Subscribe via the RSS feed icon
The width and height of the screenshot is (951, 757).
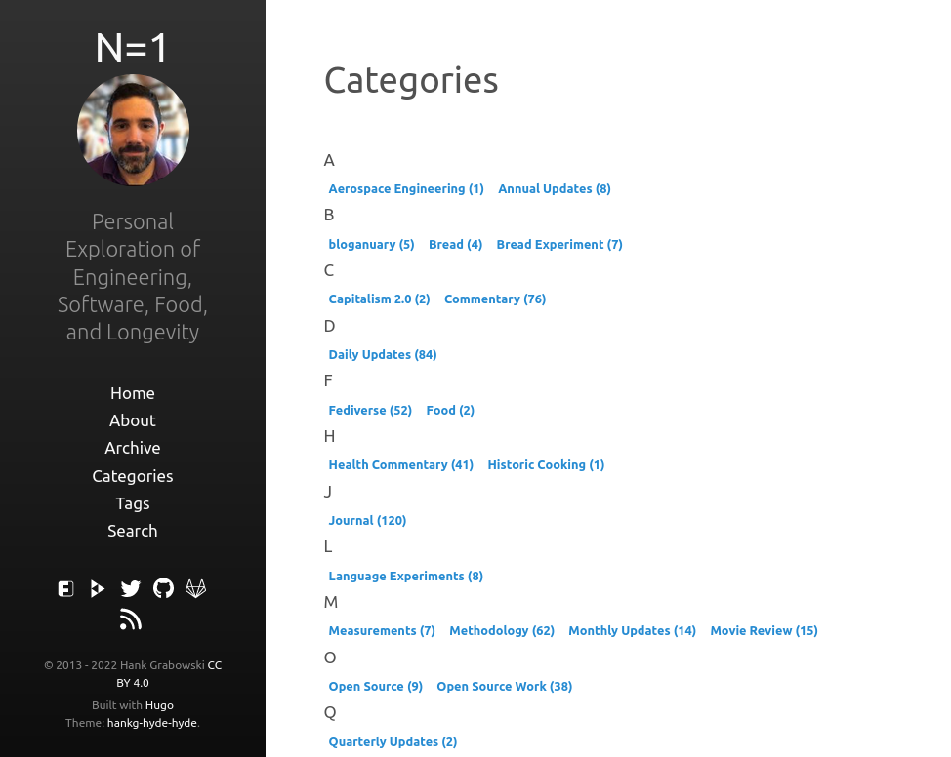point(131,619)
